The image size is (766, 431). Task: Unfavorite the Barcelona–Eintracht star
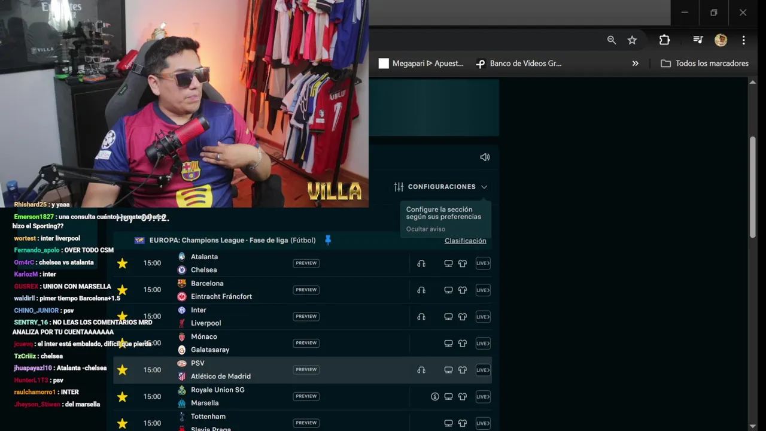click(122, 290)
